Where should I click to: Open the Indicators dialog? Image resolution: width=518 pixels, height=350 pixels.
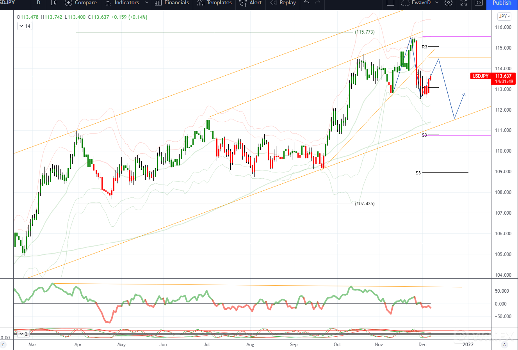click(x=122, y=3)
